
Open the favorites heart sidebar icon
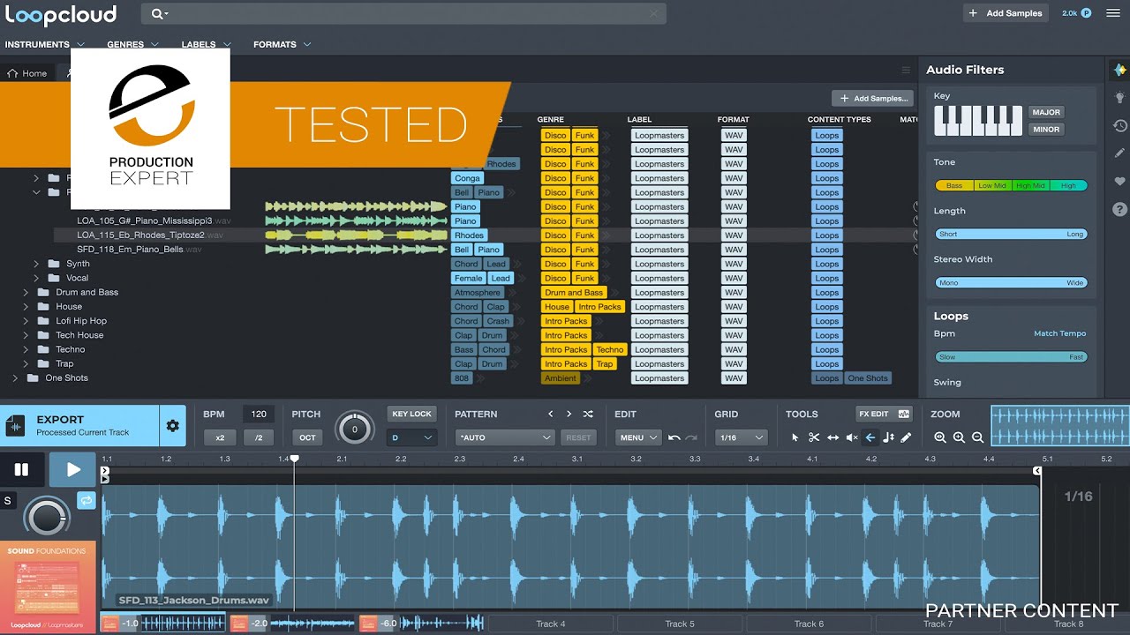(1119, 182)
